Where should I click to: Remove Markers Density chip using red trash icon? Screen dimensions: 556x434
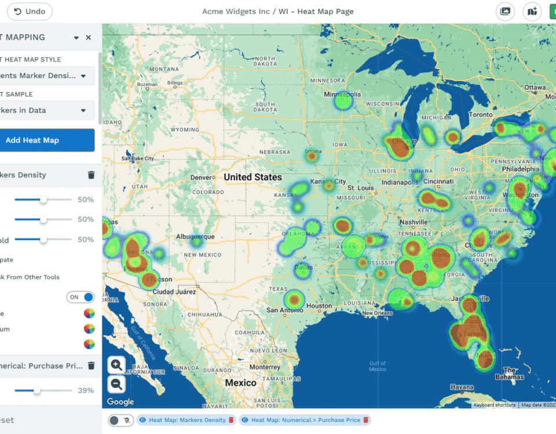231,420
